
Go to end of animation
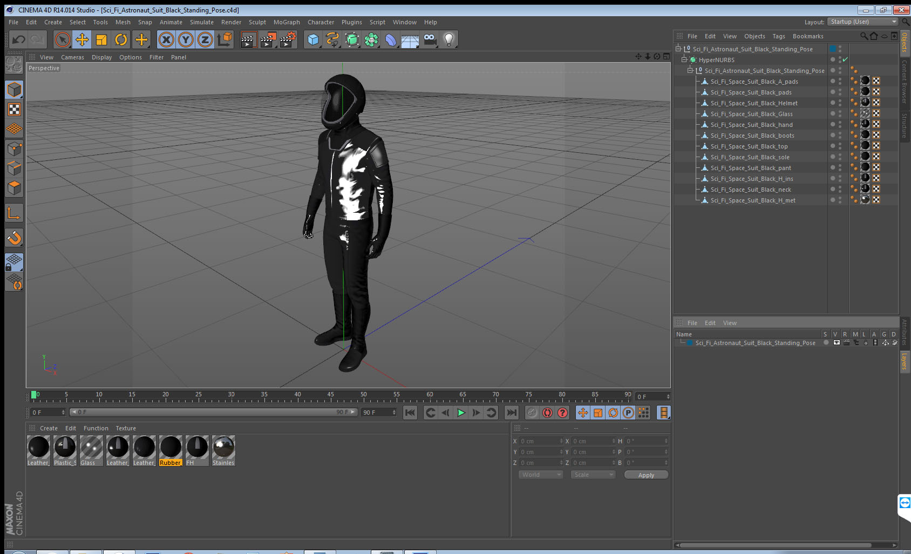[x=511, y=413]
